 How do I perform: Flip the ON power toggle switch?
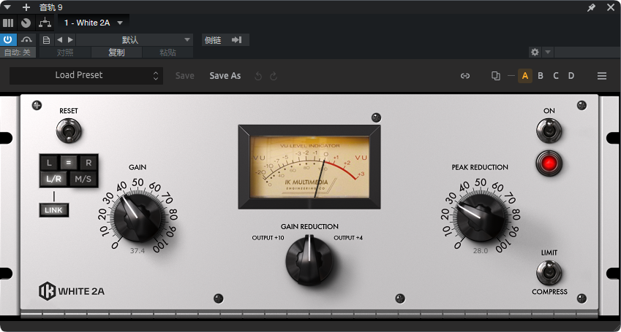click(x=549, y=131)
